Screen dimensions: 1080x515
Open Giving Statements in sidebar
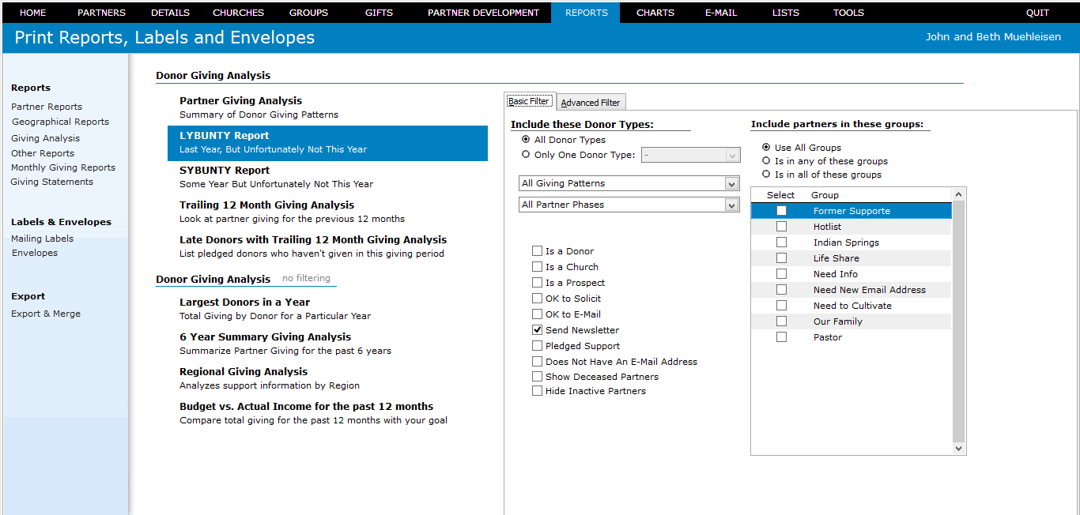(x=51, y=182)
